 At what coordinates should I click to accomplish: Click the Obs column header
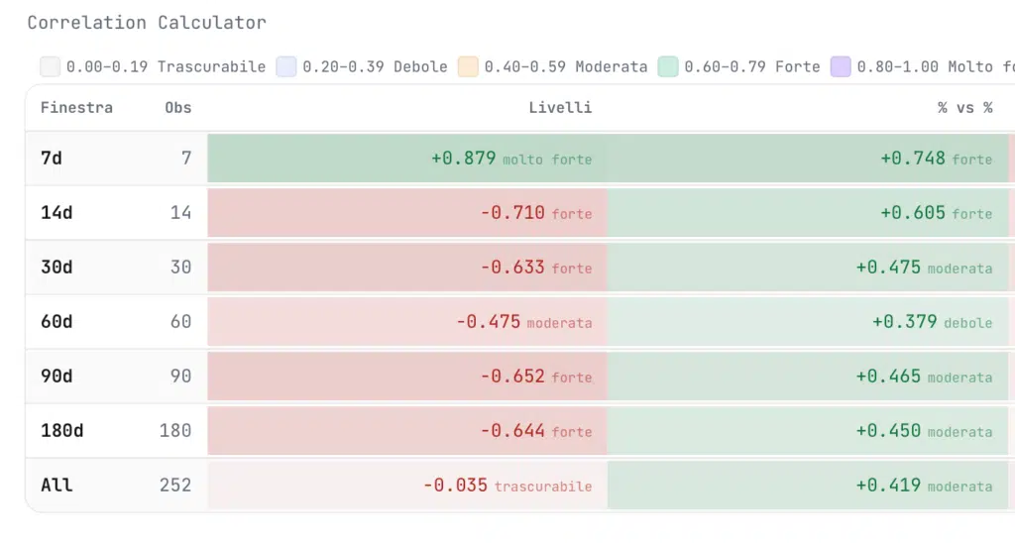pyautogui.click(x=178, y=107)
